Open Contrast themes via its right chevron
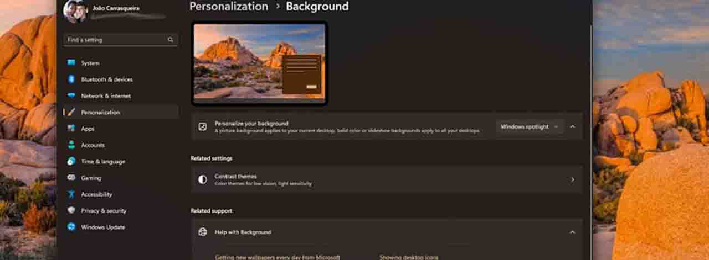This screenshot has height=260, width=709. point(572,179)
